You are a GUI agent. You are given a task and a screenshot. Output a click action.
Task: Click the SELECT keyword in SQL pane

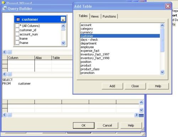(7, 80)
